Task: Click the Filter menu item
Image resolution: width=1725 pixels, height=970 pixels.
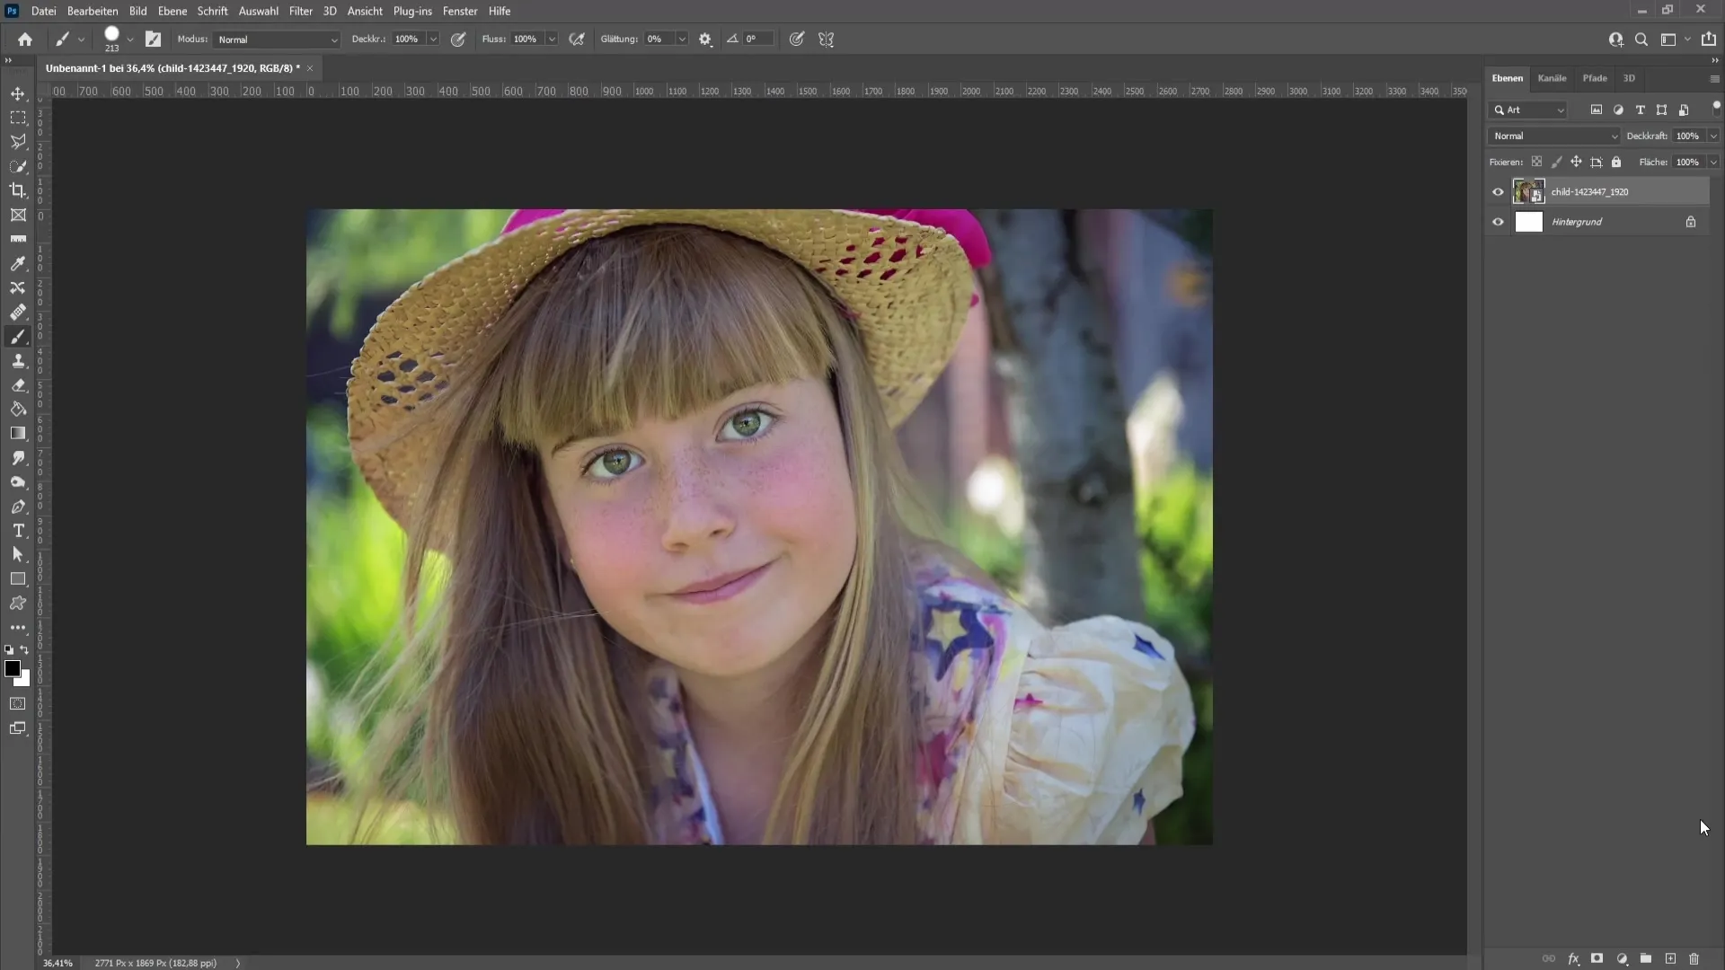Action: pos(300,11)
